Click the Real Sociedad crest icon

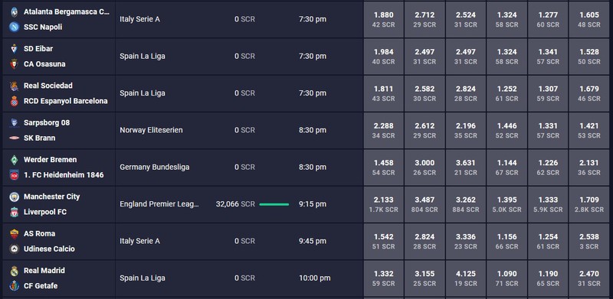pyautogui.click(x=15, y=86)
